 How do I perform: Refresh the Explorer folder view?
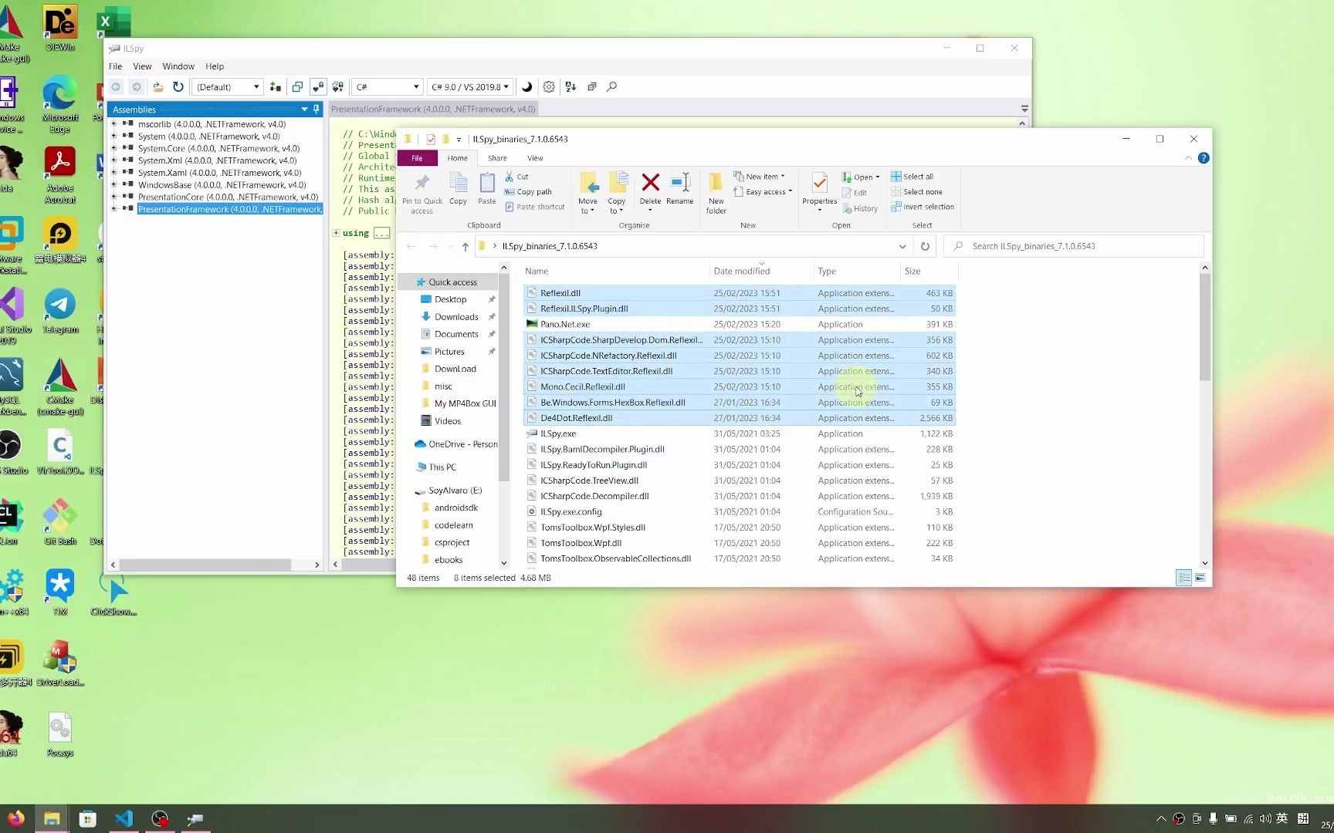(x=925, y=247)
